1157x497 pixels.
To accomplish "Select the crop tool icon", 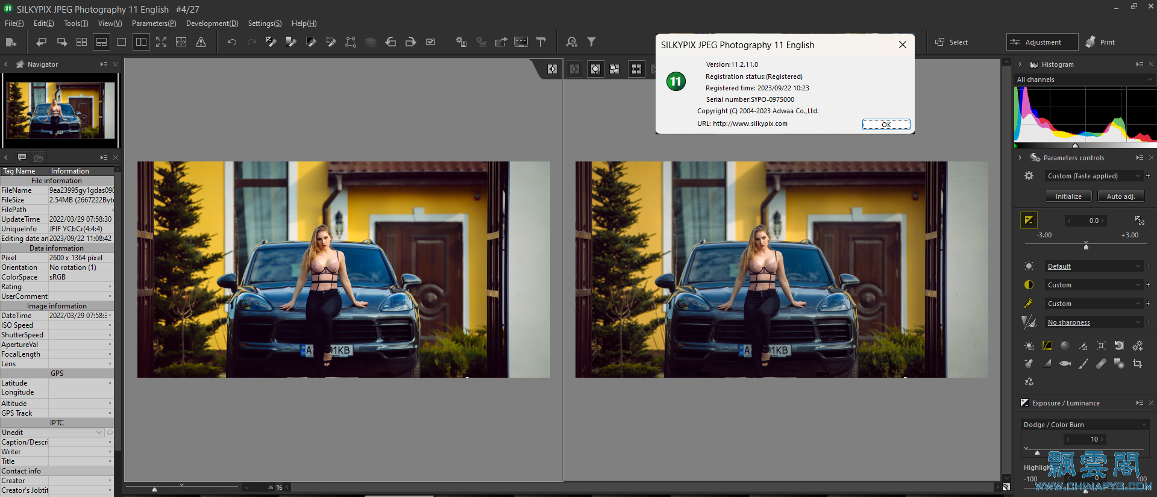I will pyautogui.click(x=1137, y=363).
